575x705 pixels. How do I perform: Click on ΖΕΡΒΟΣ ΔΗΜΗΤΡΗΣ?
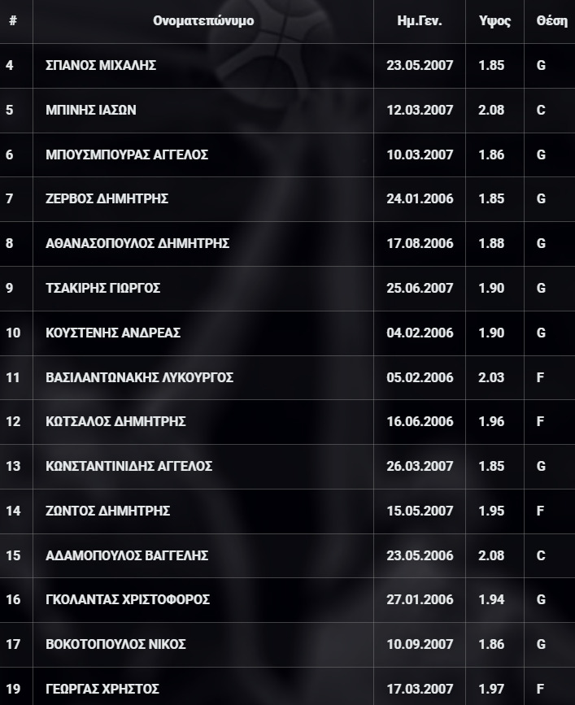coord(107,198)
